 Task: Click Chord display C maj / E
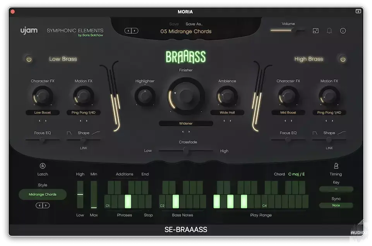coord(296,174)
